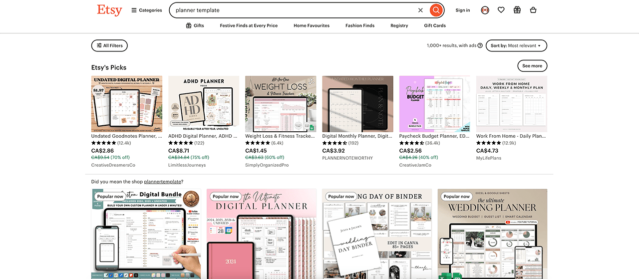The image size is (639, 279).
Task: Open the All Filters panel
Action: click(x=109, y=45)
